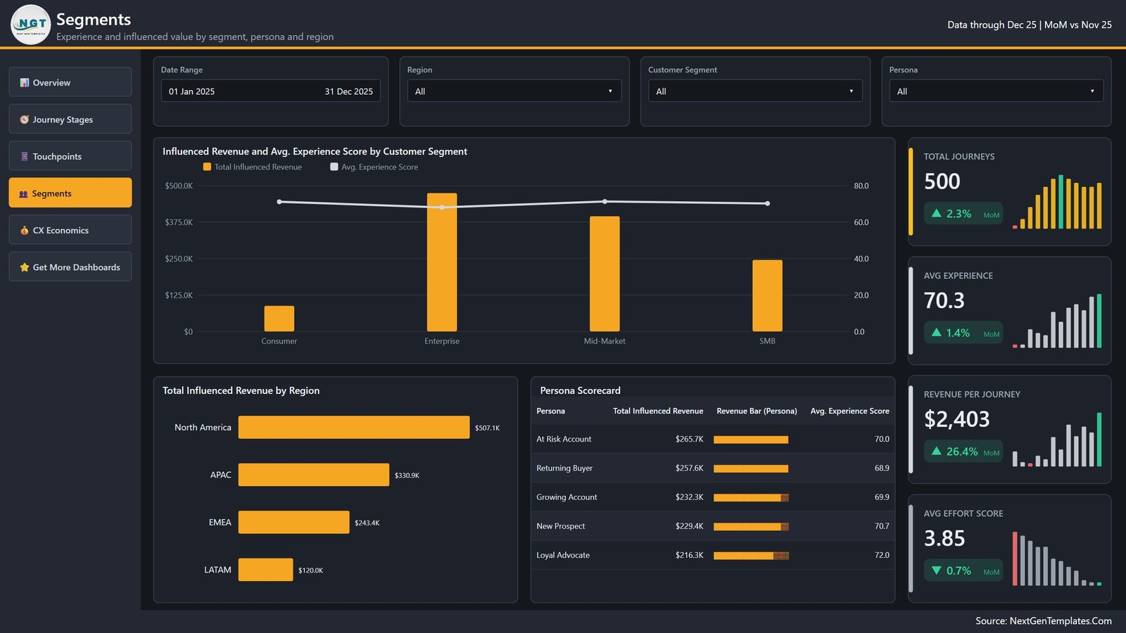Click the APAC region bar

(x=314, y=475)
